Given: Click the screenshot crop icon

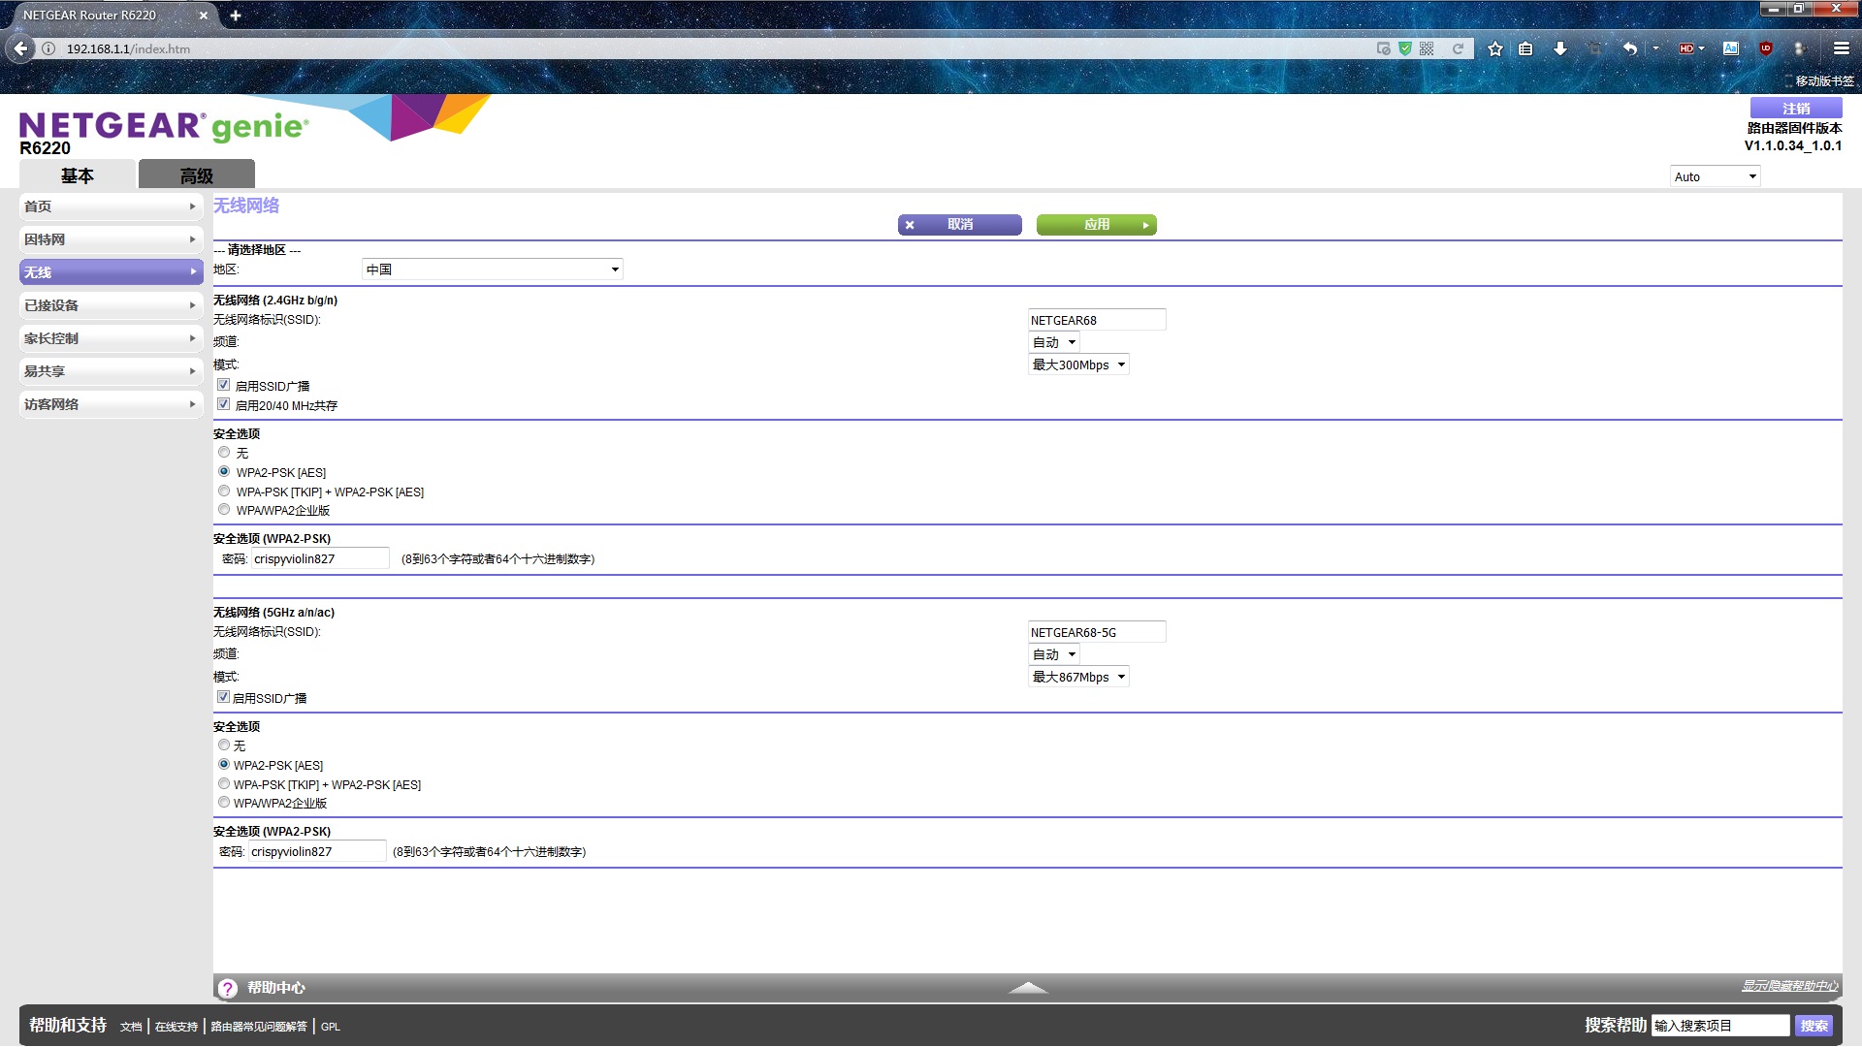Looking at the screenshot, I should coord(1595,48).
